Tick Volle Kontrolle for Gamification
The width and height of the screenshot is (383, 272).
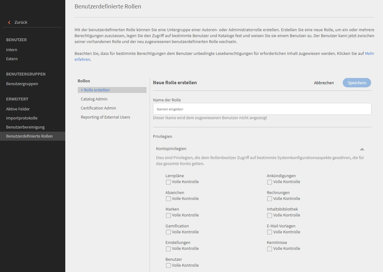pos(168,232)
